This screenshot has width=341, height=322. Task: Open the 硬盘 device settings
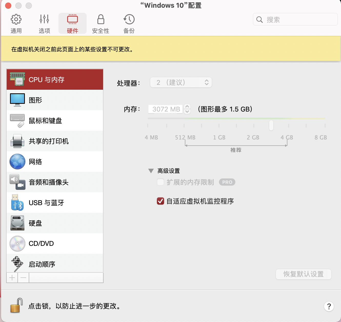tap(17, 223)
